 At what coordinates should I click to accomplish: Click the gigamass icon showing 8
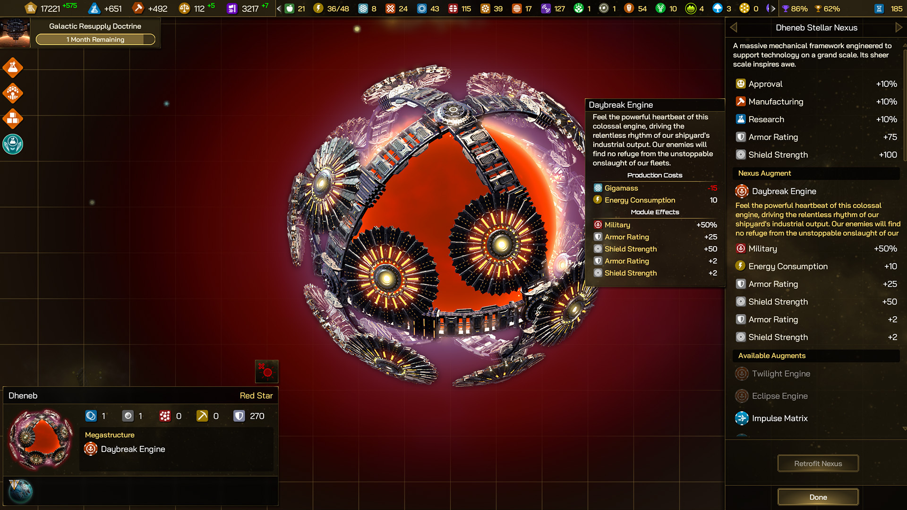[x=363, y=8]
